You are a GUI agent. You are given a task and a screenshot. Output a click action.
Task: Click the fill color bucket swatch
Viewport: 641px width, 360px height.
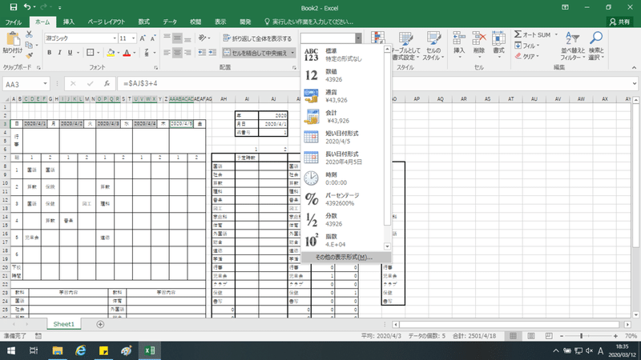click(x=111, y=53)
